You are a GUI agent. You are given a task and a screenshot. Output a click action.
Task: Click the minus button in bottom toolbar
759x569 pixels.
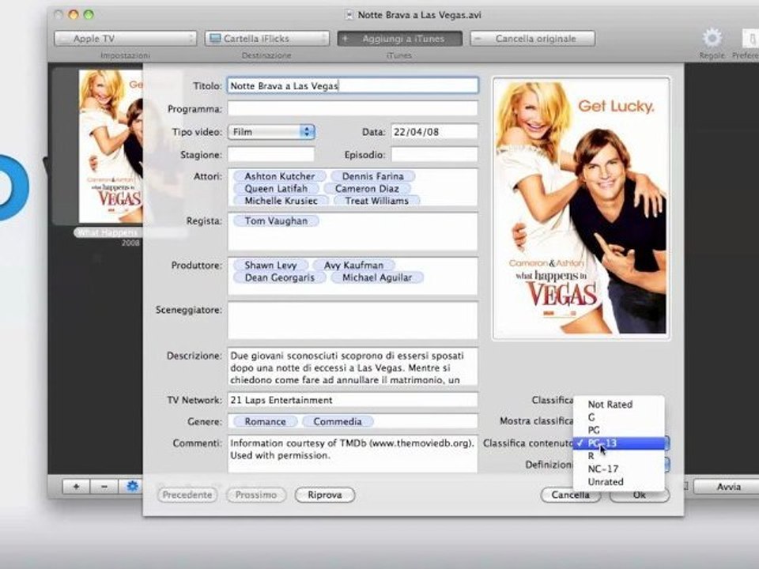click(104, 486)
